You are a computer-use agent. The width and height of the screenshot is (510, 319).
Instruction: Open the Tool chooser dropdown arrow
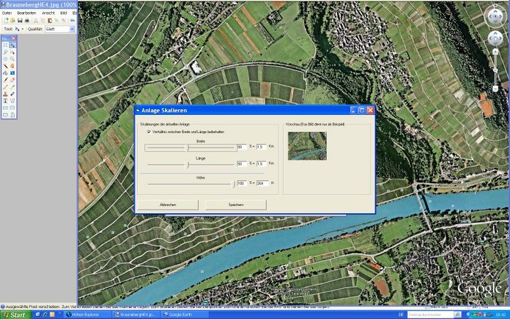coord(22,29)
